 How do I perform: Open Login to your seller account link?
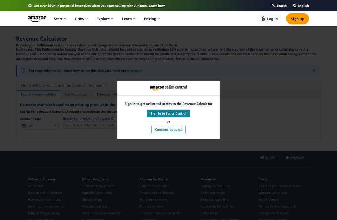tap(279, 186)
